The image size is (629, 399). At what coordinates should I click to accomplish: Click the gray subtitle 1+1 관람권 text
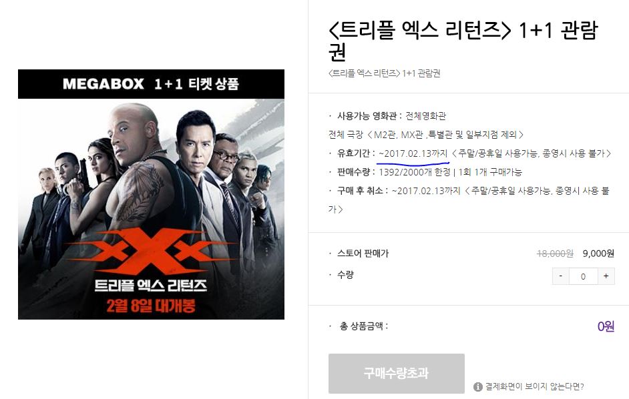[x=421, y=73]
